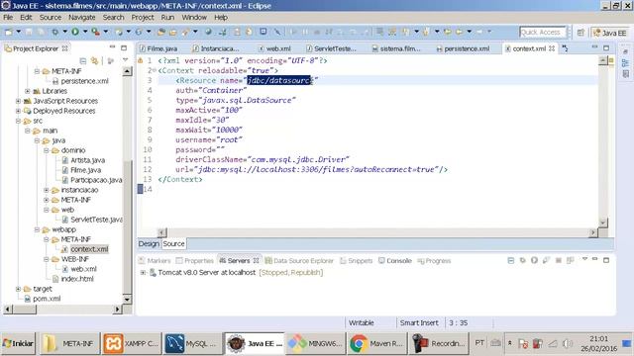Viewport: 634px width, 356px height.
Task: Select ServletTeste.java in the tree
Action: click(96, 220)
